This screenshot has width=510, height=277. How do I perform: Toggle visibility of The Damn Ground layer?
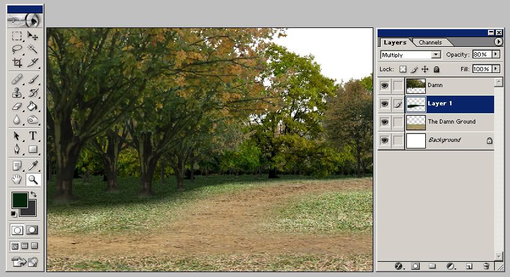pos(384,122)
